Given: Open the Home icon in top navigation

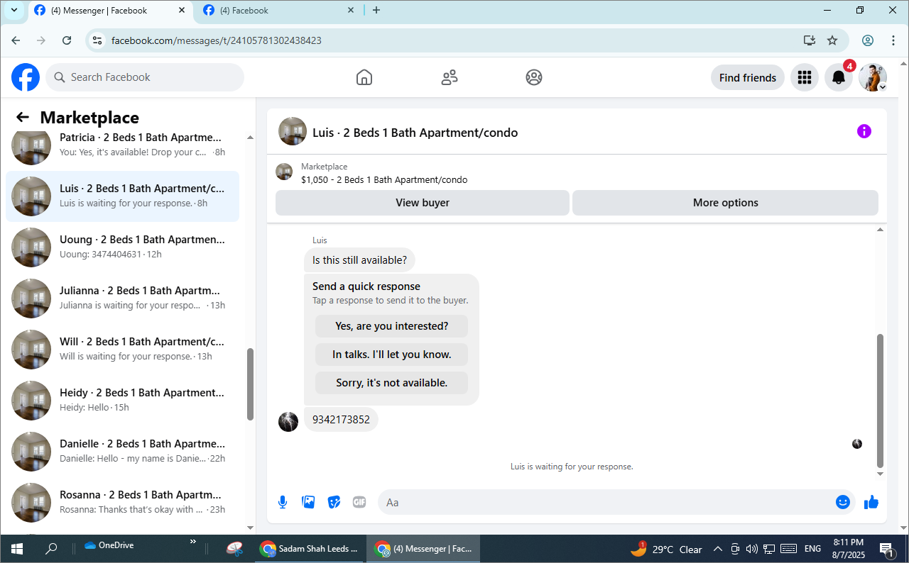Looking at the screenshot, I should [x=364, y=77].
